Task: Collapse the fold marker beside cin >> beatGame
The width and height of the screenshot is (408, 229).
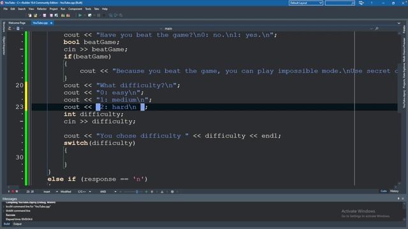Action: [22, 49]
